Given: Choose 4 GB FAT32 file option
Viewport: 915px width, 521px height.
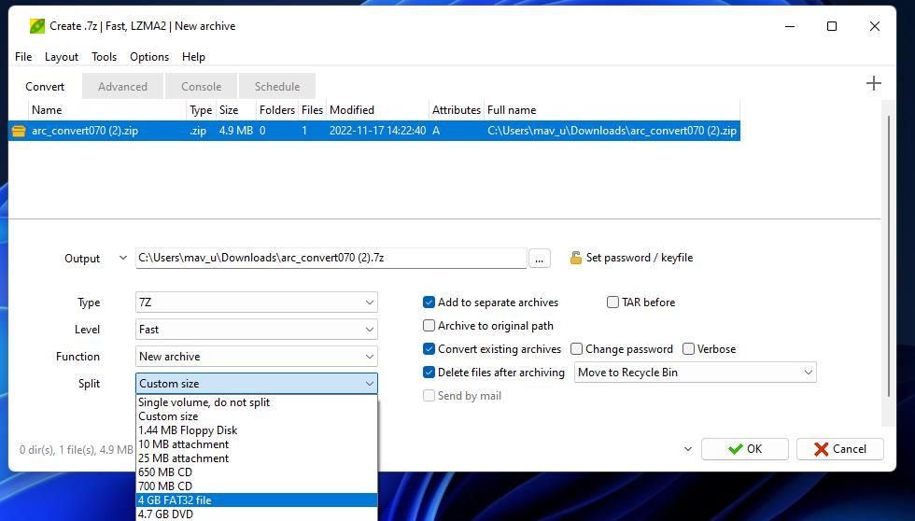Looking at the screenshot, I should click(x=257, y=500).
